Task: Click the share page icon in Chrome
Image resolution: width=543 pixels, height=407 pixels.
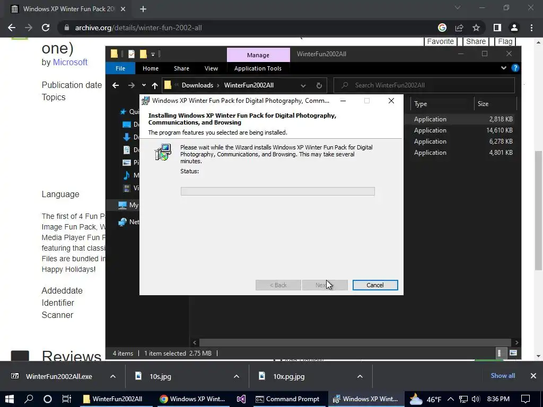Action: (459, 28)
